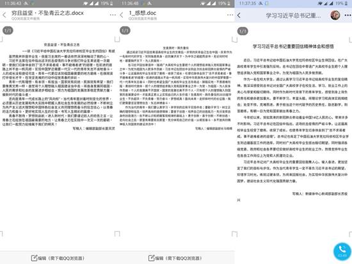Screen dimensions: 352x264
Task: Tap status bar time 11:36:43
Action: [13, 3]
